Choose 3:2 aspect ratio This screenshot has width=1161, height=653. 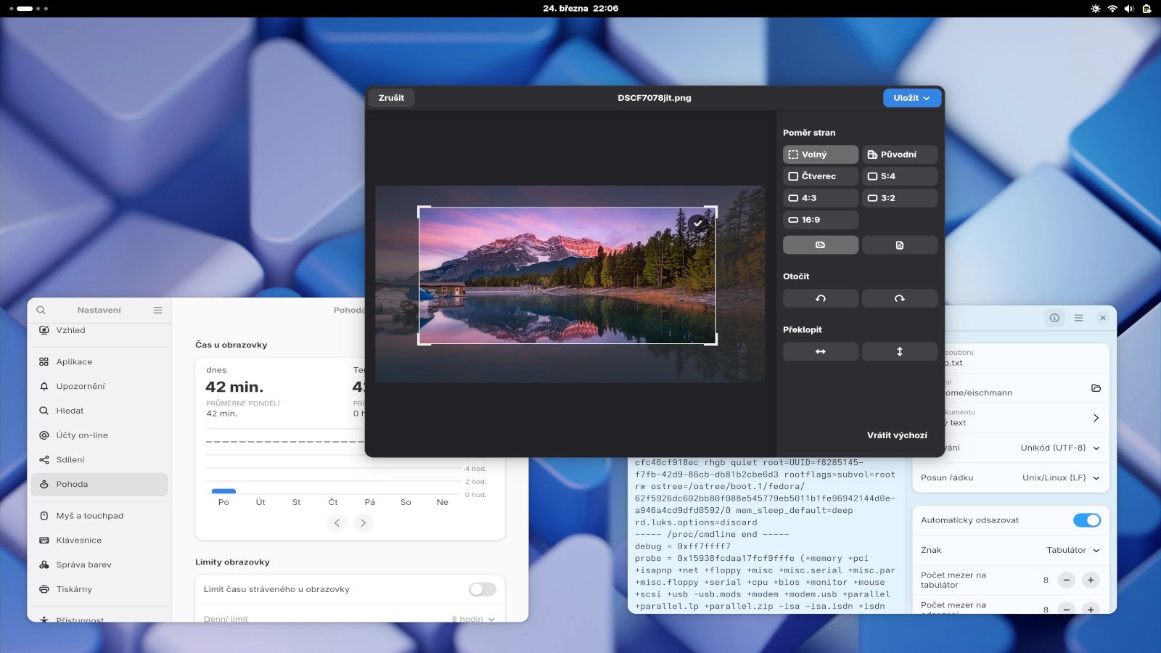click(900, 198)
